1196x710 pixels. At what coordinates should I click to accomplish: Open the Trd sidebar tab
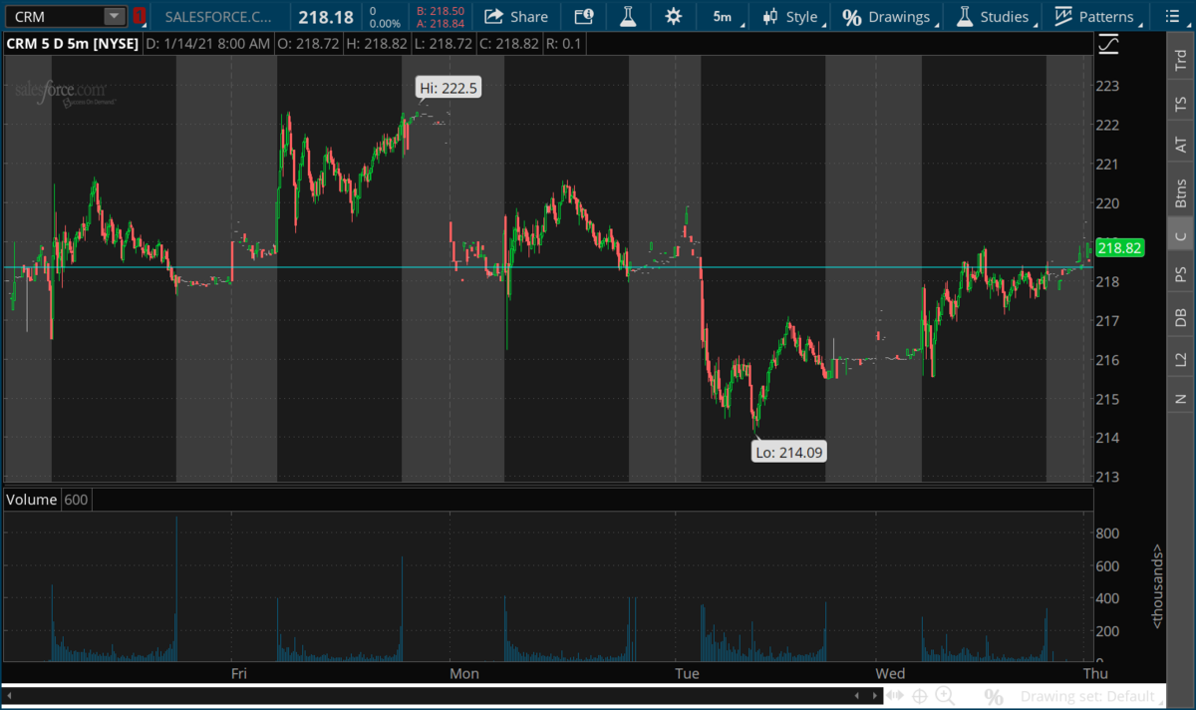tap(1181, 59)
